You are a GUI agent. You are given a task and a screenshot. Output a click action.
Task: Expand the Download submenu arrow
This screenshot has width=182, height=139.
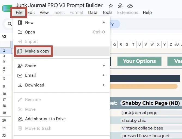click(104, 85)
